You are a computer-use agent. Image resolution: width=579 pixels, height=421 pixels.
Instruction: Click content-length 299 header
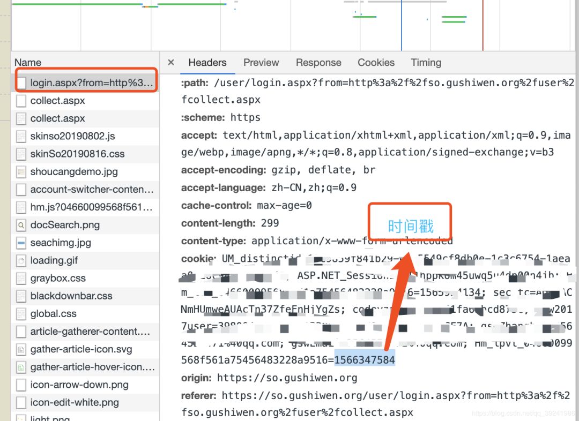click(x=230, y=223)
